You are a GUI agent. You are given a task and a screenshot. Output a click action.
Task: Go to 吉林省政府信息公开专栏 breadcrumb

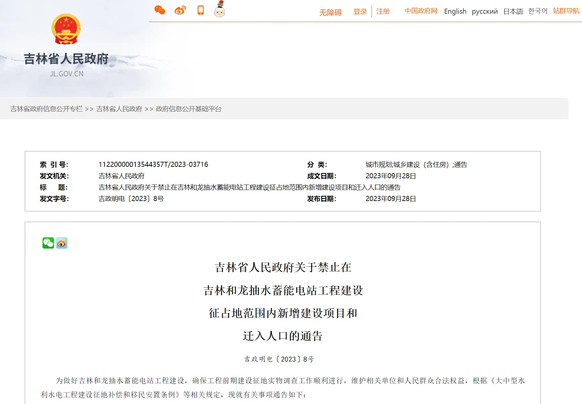[x=46, y=109]
